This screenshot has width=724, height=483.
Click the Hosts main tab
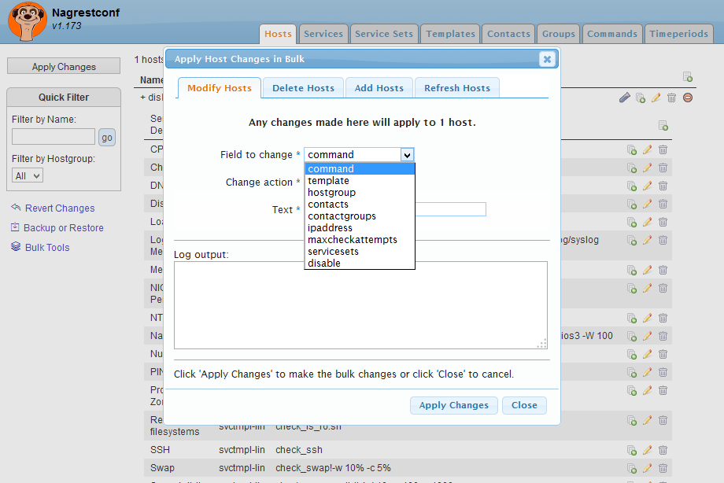tap(278, 34)
